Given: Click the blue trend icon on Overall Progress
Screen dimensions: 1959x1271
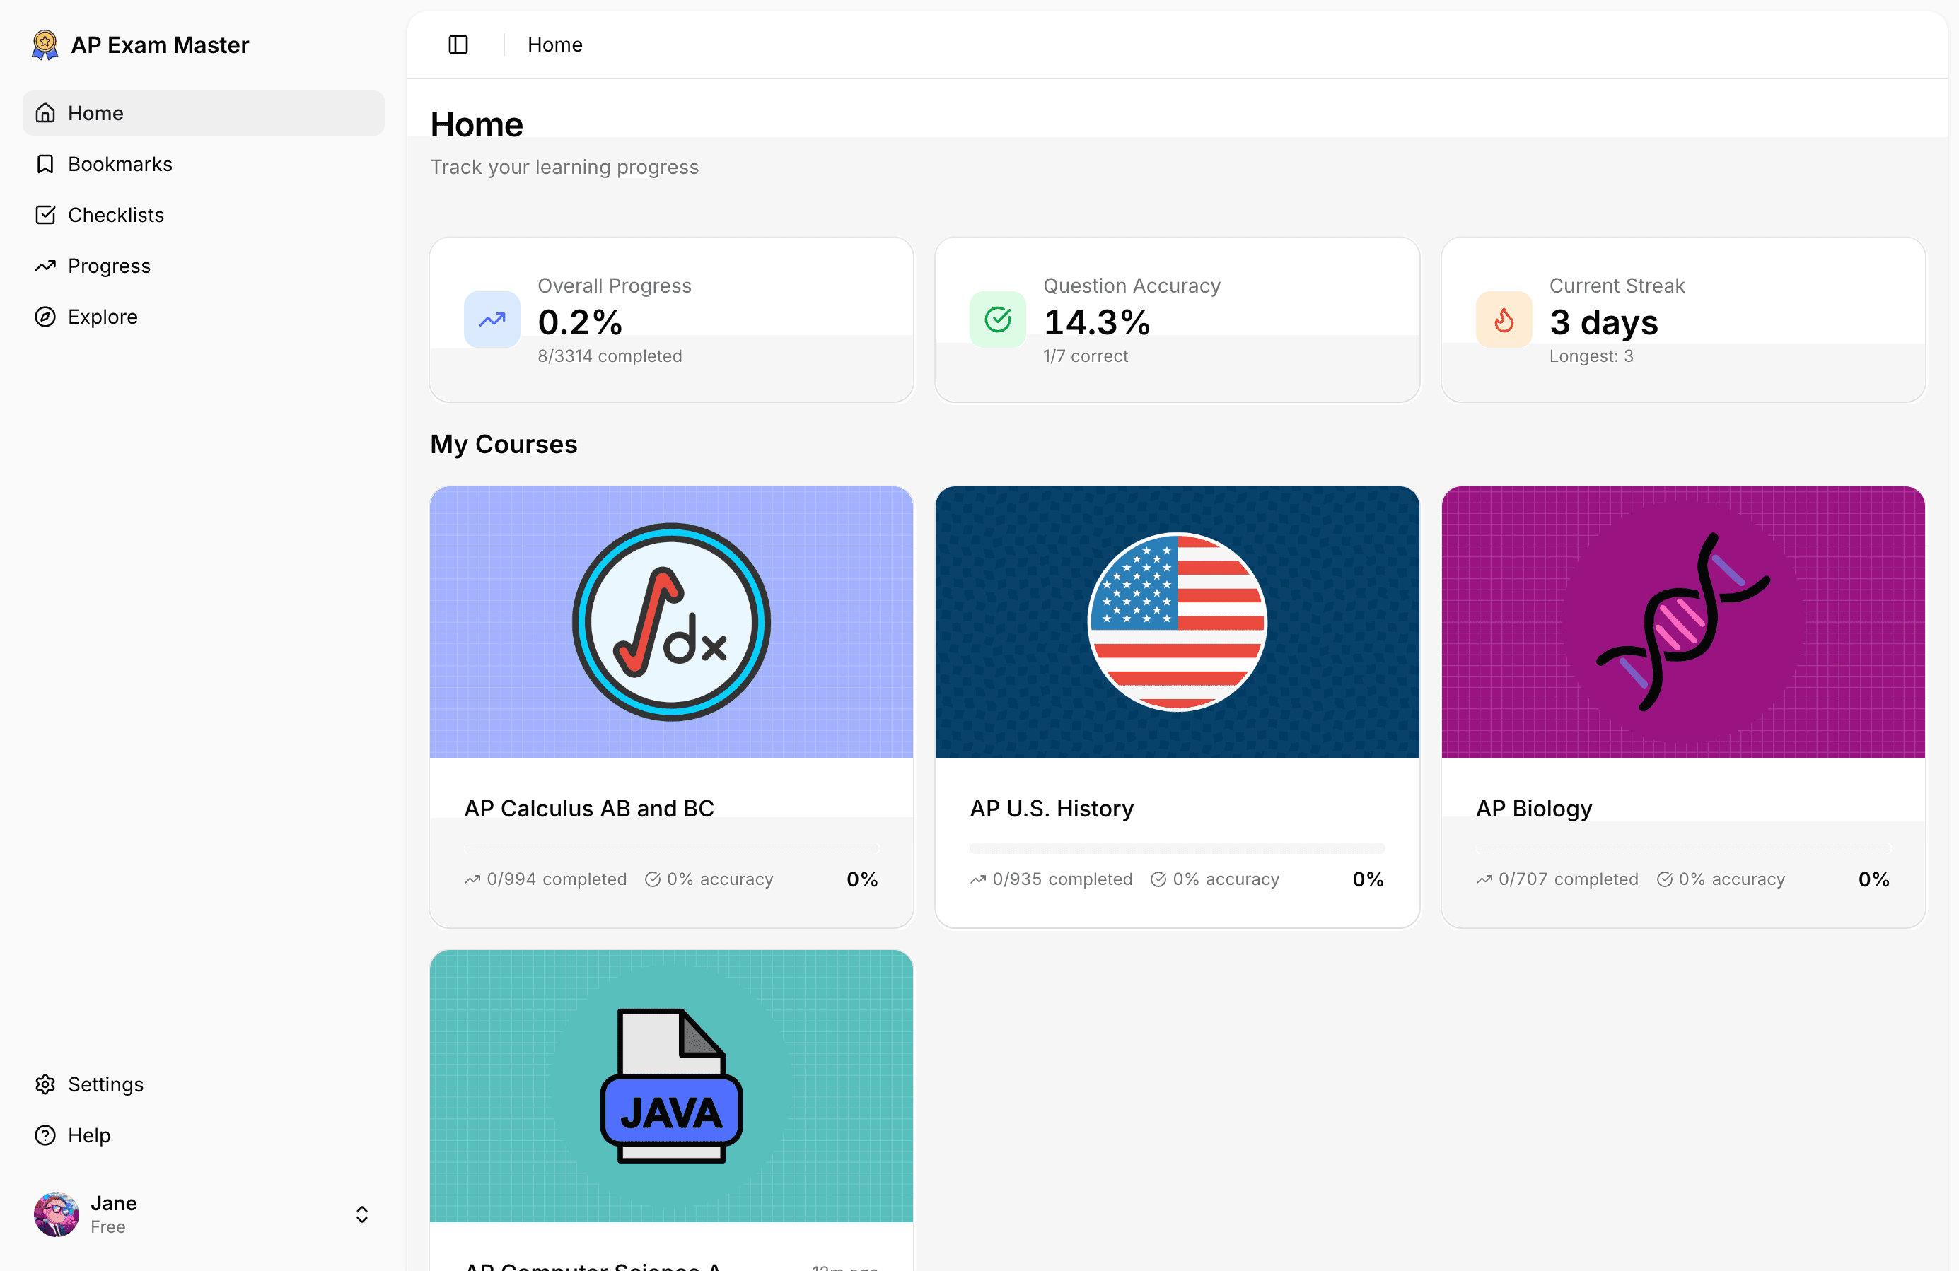Looking at the screenshot, I should 492,320.
